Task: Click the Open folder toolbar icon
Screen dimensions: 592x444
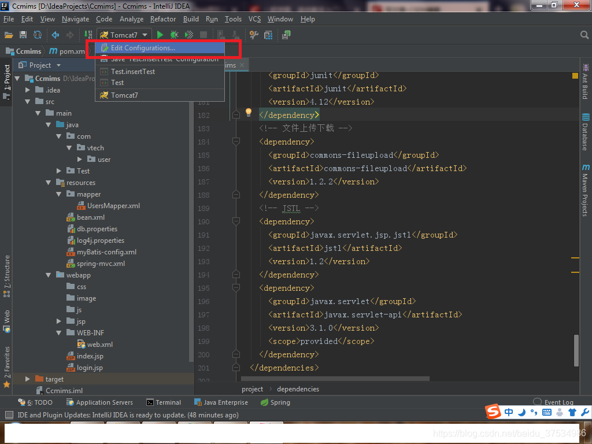Action: pyautogui.click(x=9, y=35)
